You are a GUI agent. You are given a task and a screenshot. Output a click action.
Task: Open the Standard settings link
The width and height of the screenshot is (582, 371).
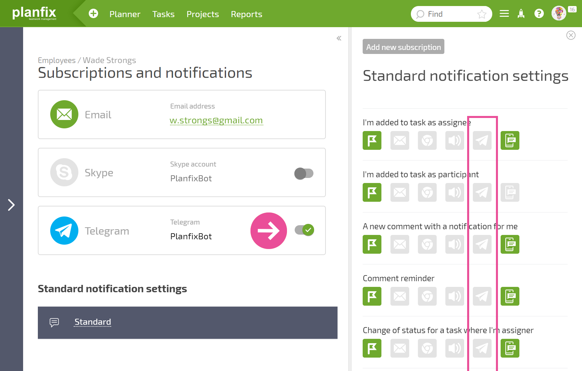pos(93,322)
